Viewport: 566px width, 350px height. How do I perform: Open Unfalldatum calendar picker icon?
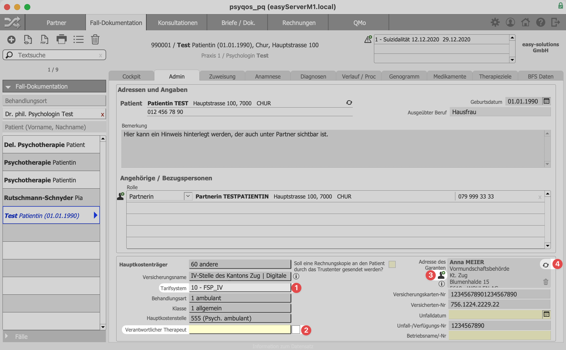547,314
